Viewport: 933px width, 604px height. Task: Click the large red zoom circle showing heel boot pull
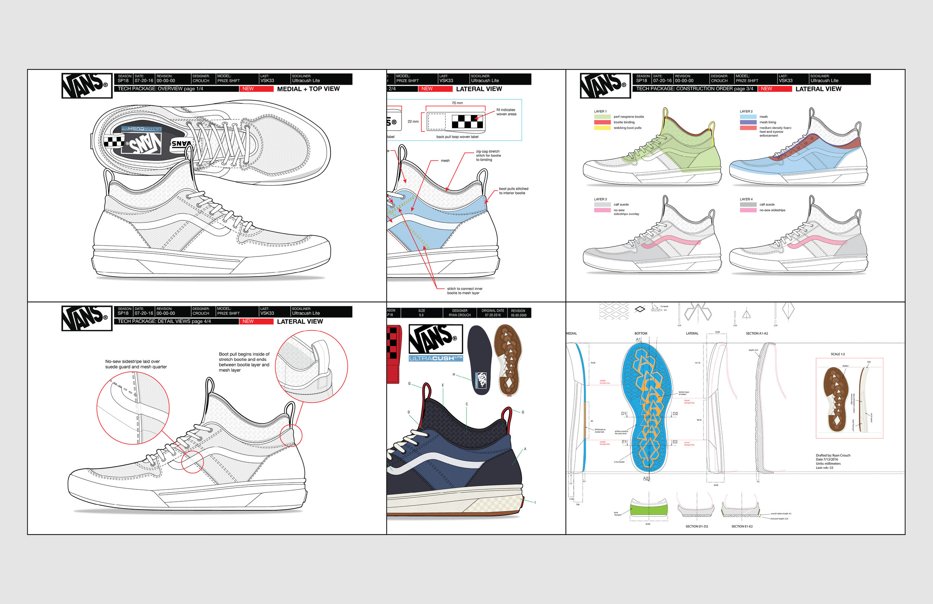pyautogui.click(x=311, y=366)
